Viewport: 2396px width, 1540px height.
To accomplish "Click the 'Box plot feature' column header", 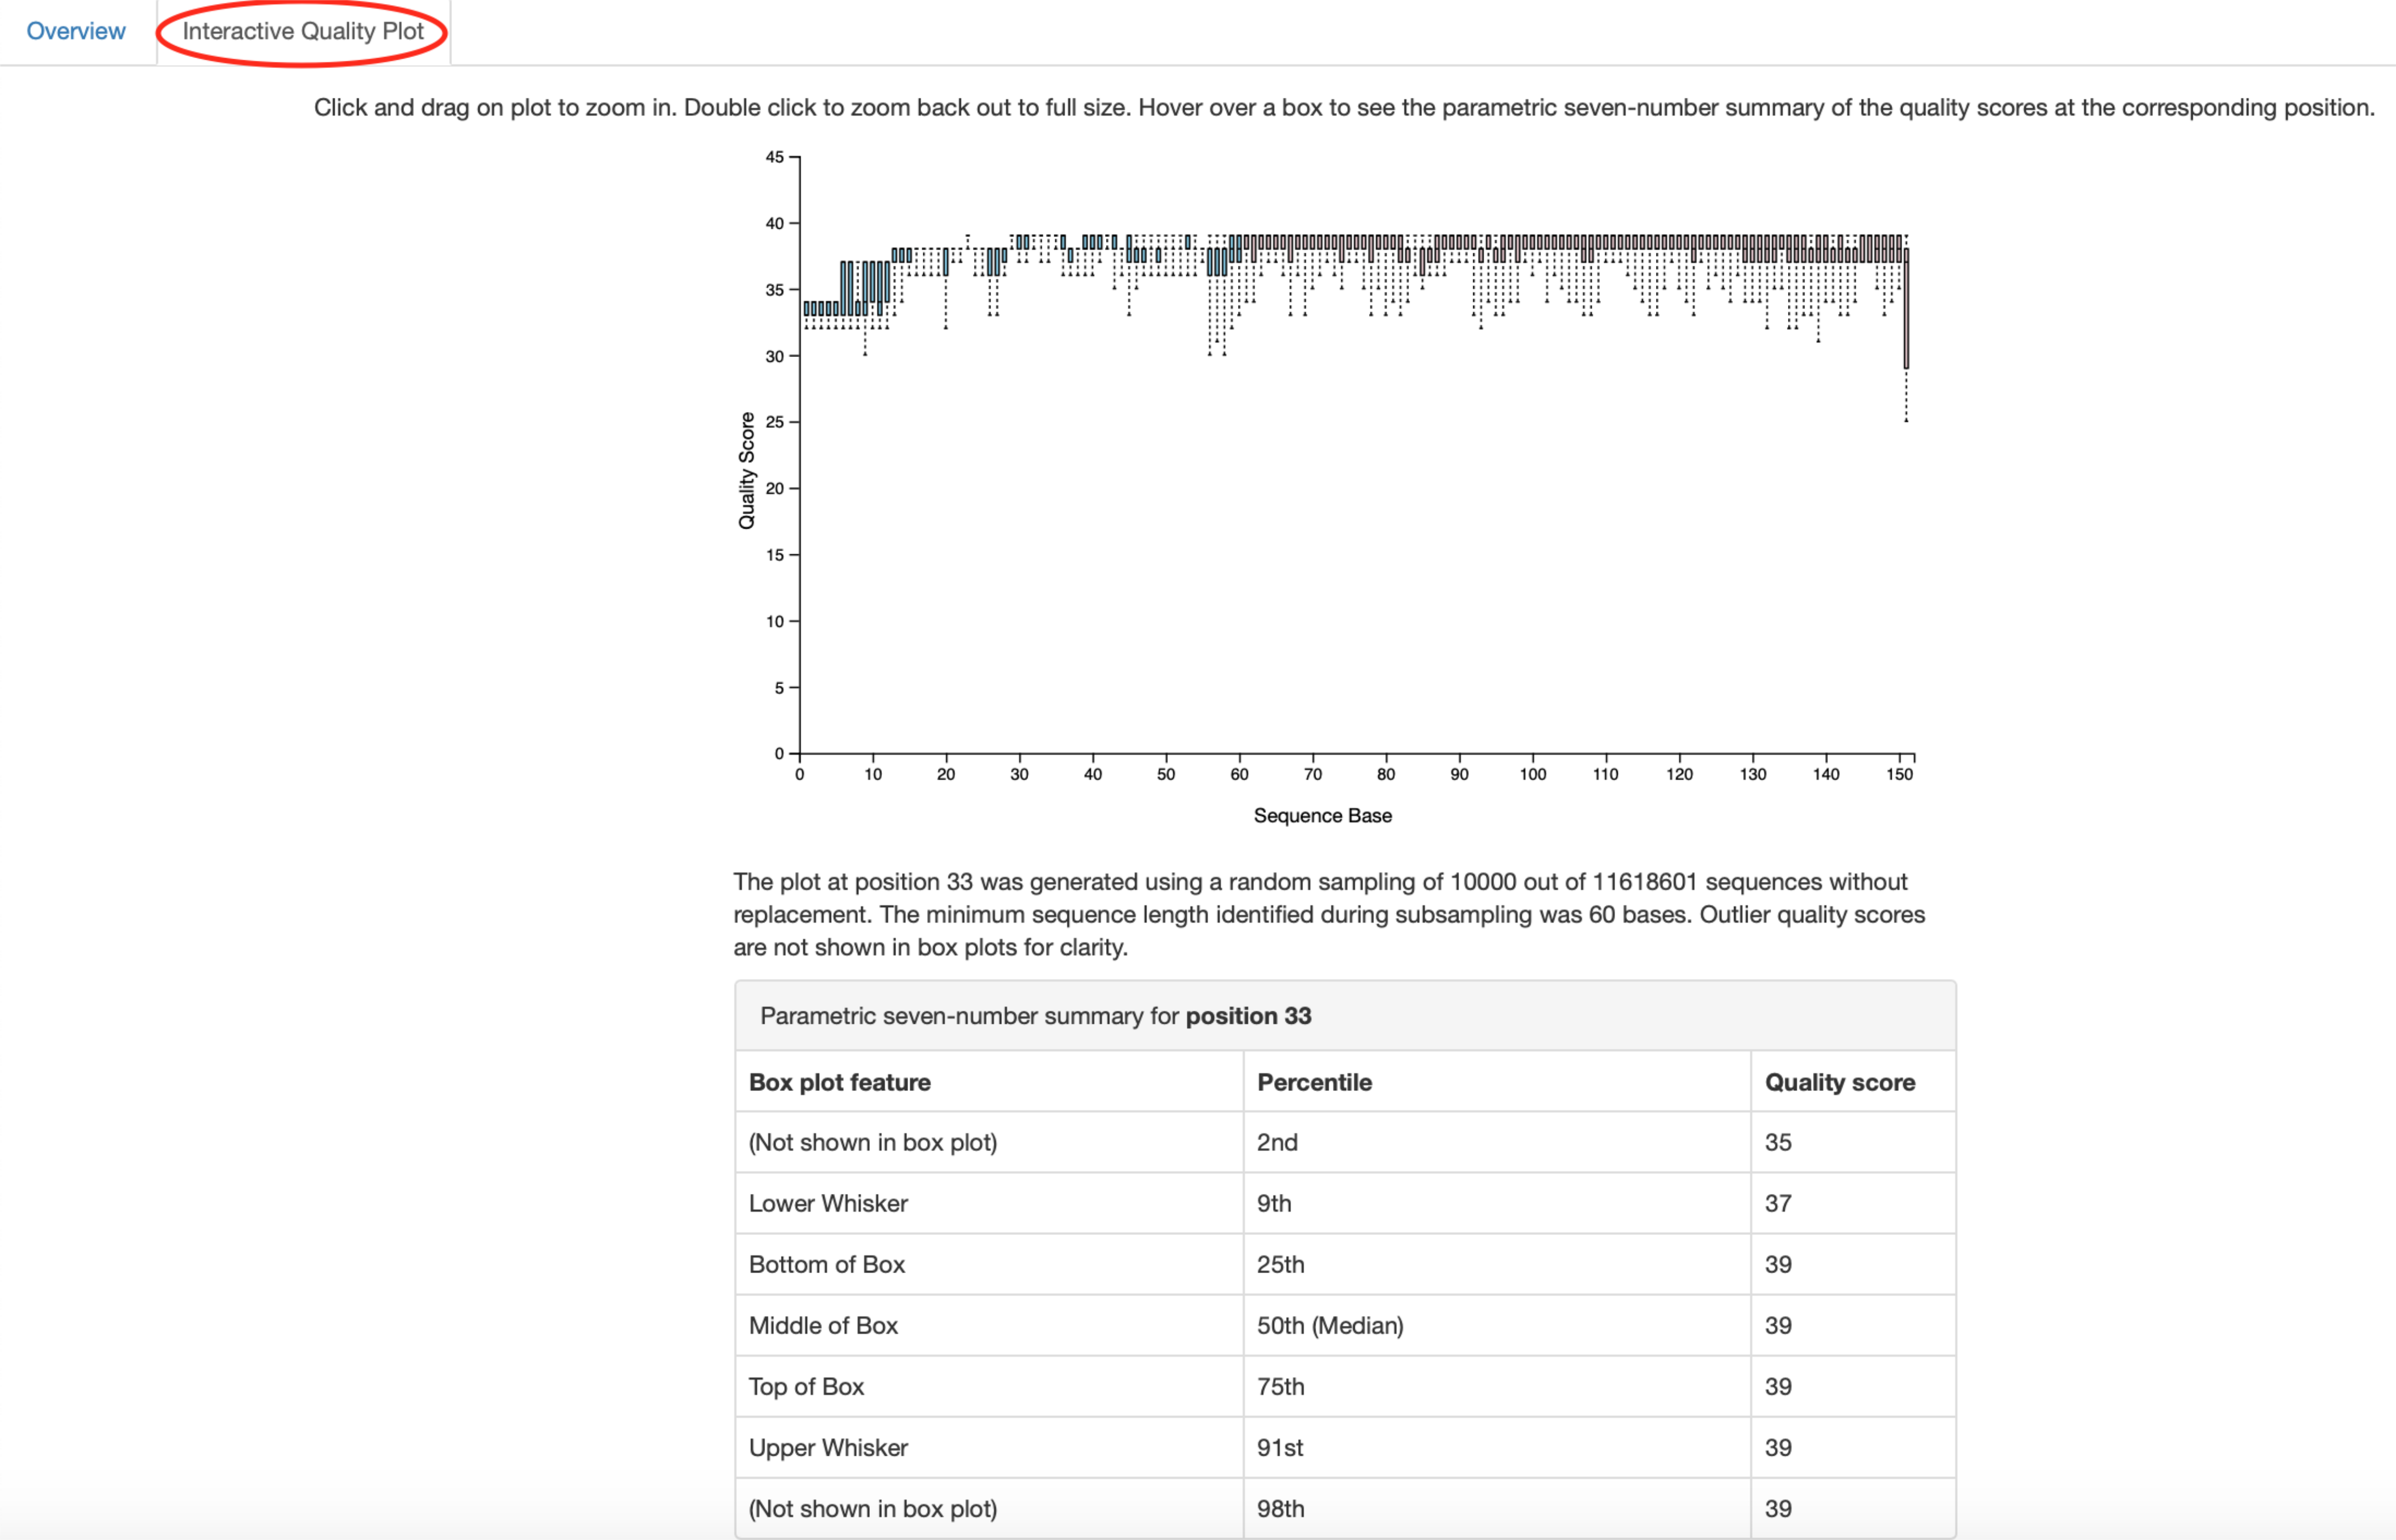I will [x=840, y=1082].
